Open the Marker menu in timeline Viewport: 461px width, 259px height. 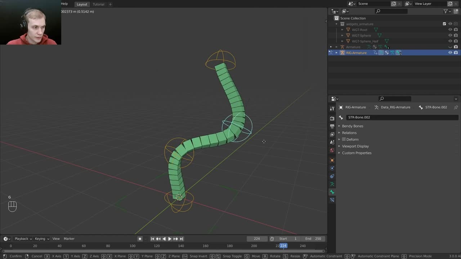[69, 239]
